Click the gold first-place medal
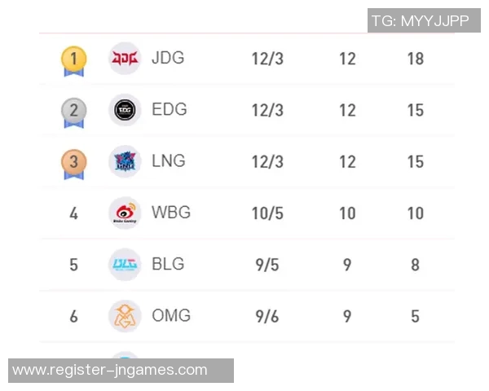Screen dimensions: 489x391 point(73,59)
